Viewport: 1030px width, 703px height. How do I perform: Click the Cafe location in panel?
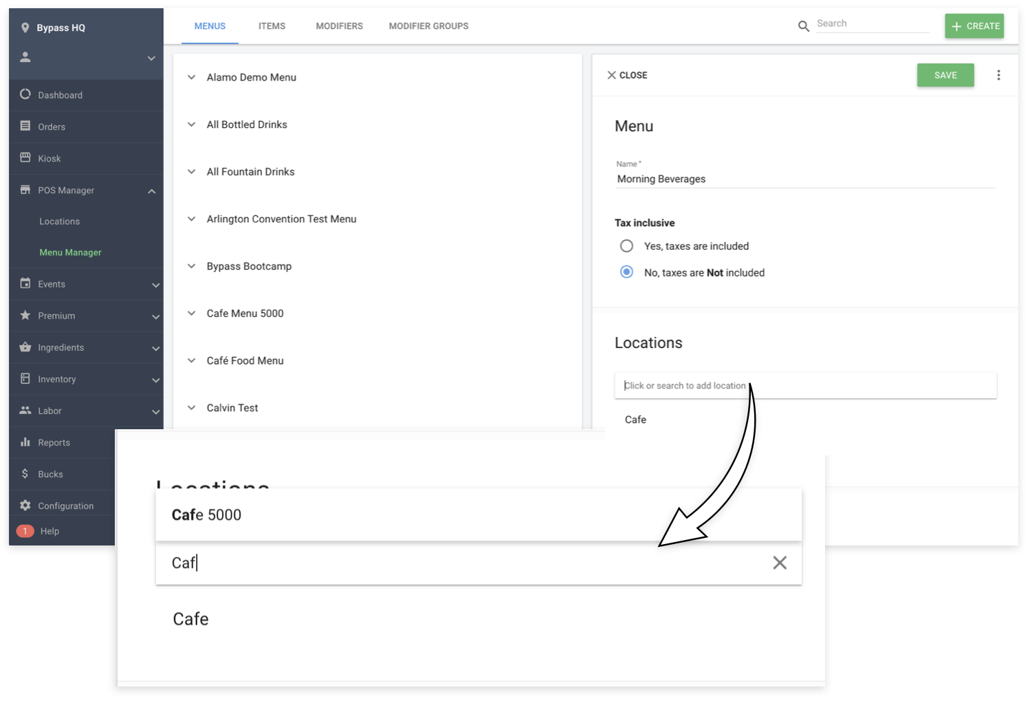click(x=635, y=420)
